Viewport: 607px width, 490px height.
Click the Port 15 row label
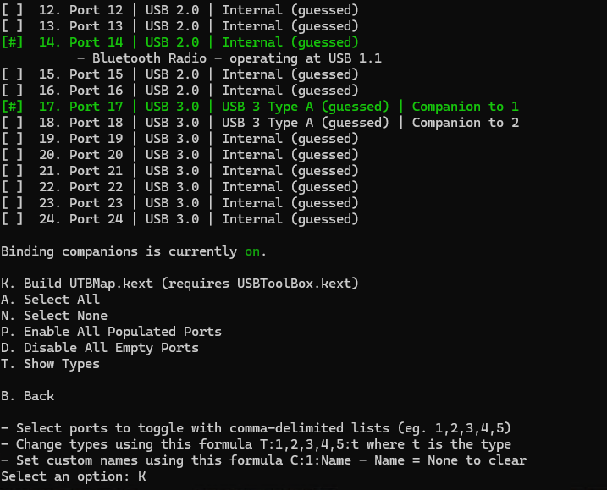click(96, 74)
